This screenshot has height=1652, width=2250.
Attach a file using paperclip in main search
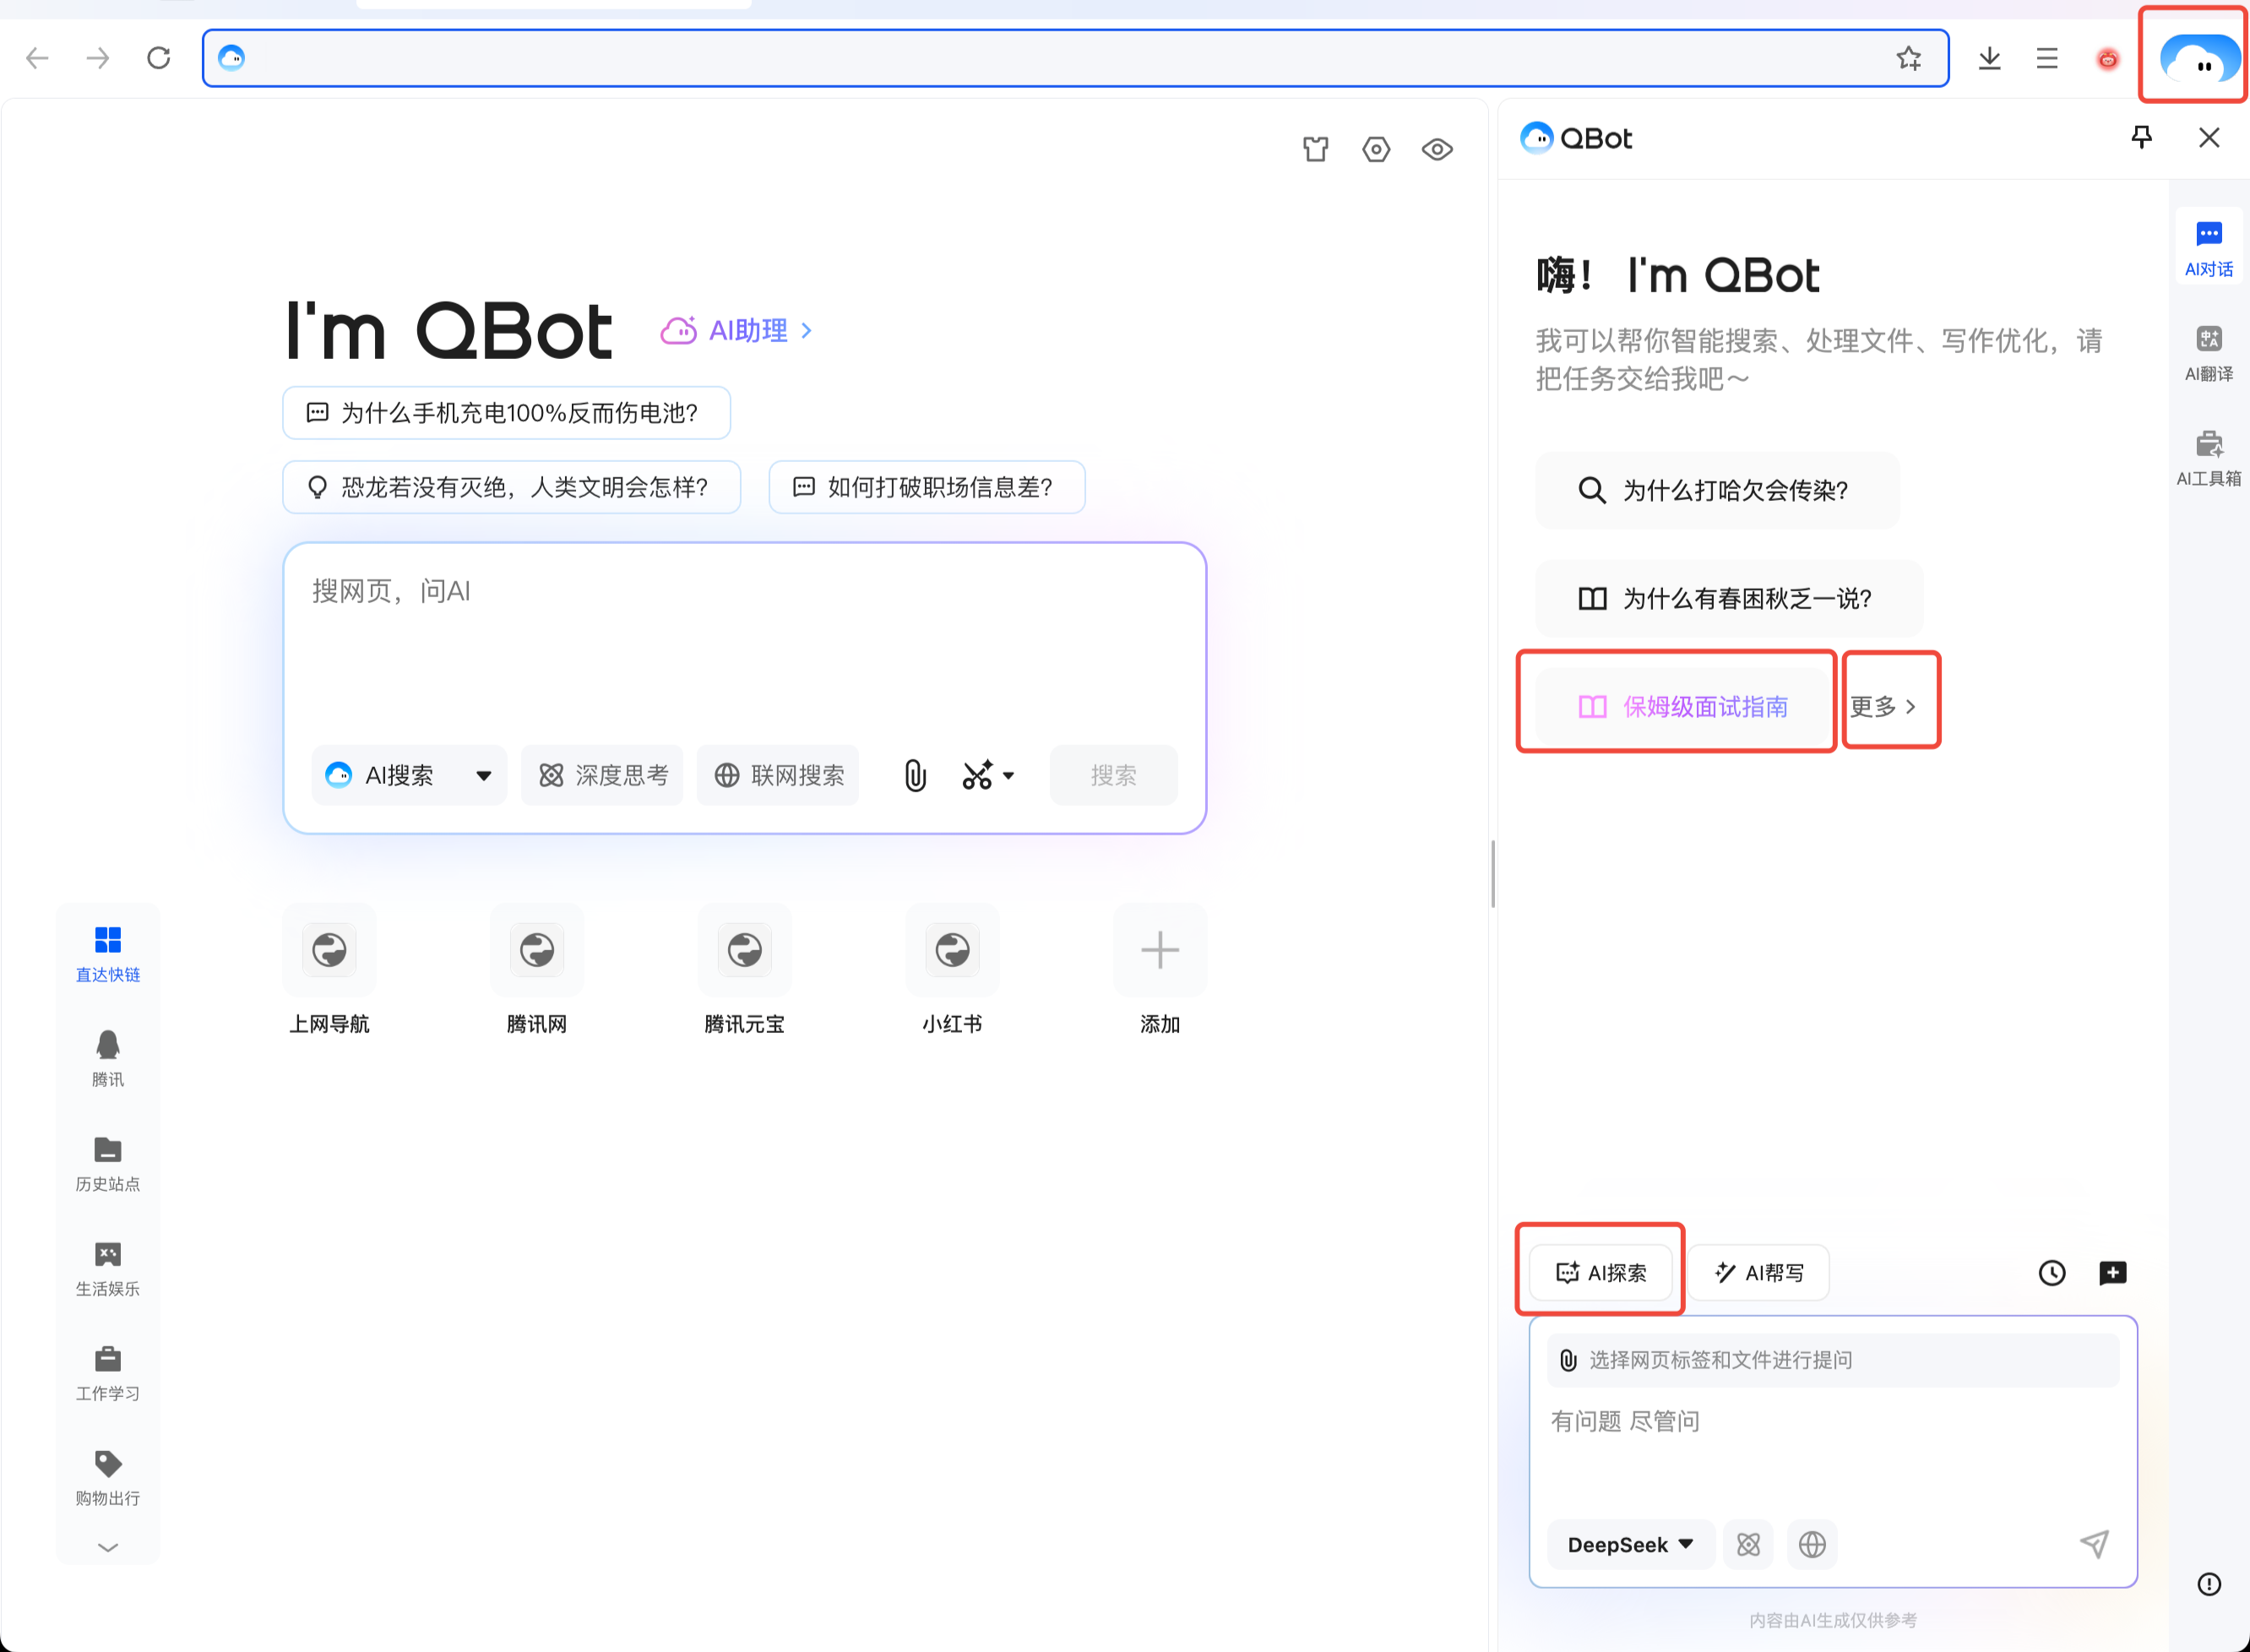pos(915,775)
